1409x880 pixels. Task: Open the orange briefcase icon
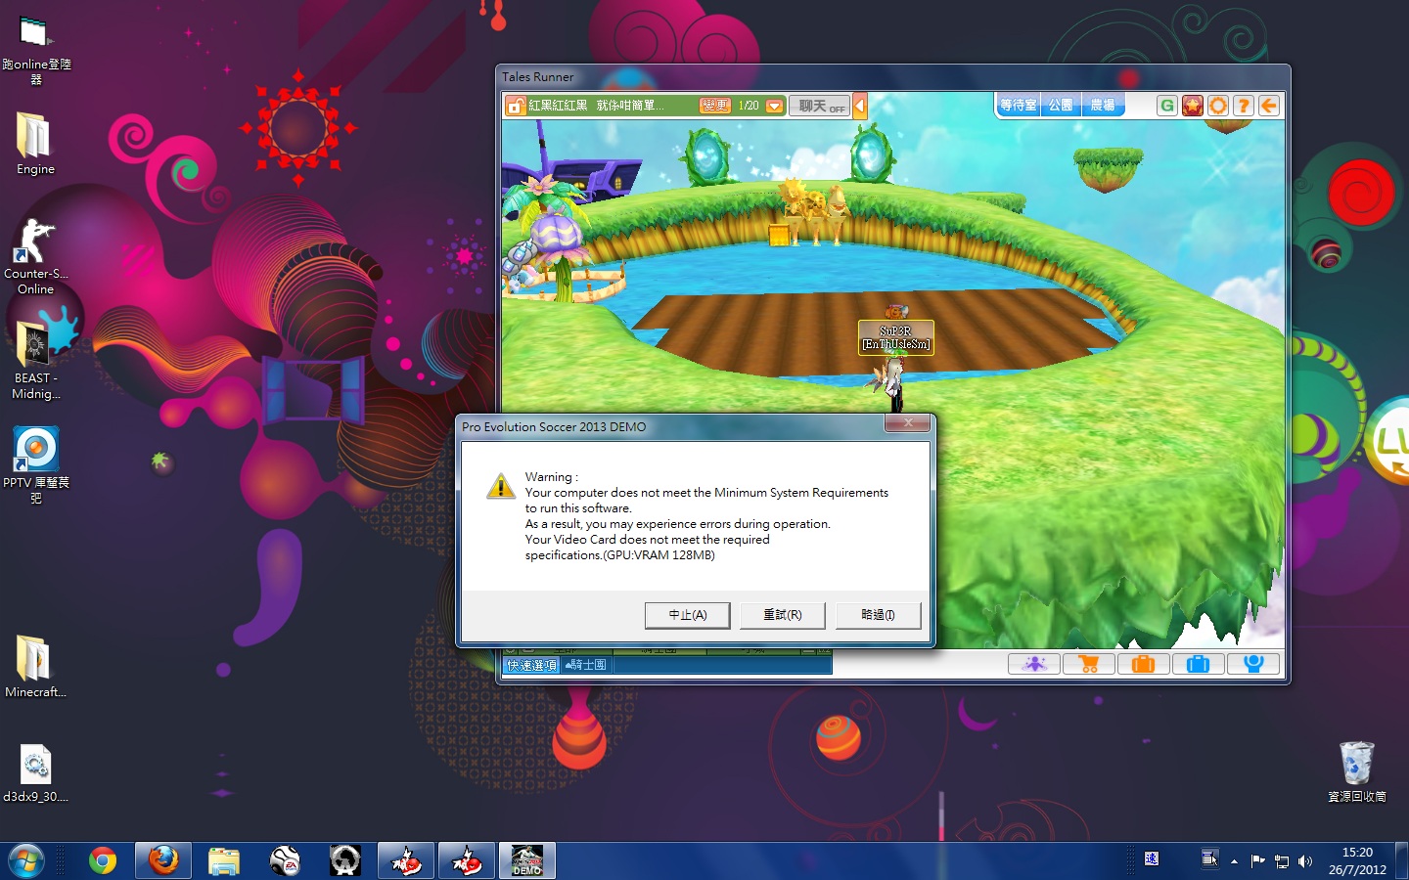1143,665
